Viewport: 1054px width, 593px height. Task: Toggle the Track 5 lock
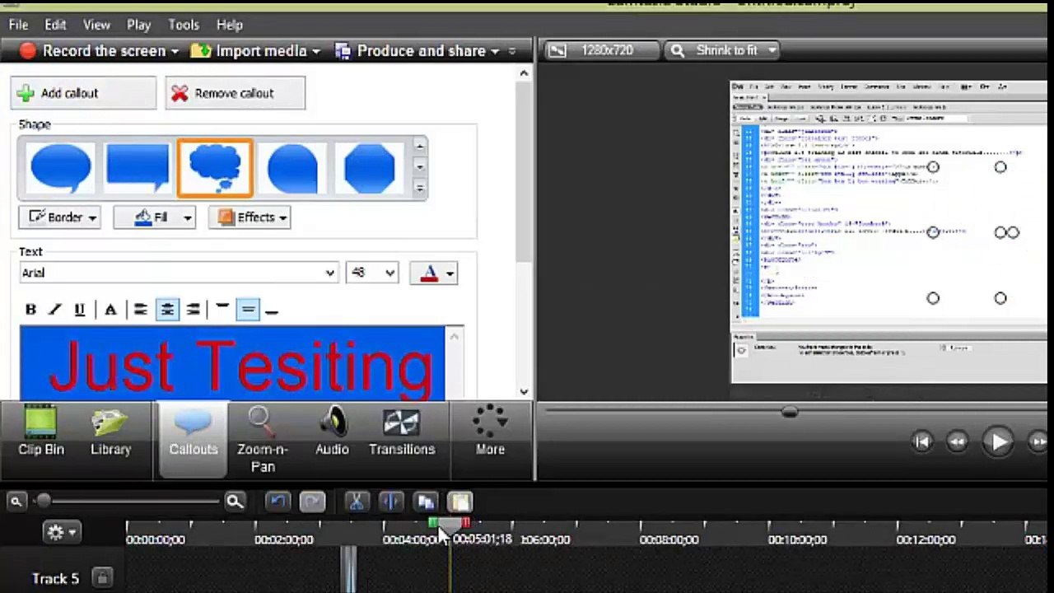[102, 578]
